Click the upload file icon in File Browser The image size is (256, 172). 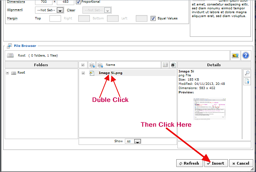[x=235, y=55]
